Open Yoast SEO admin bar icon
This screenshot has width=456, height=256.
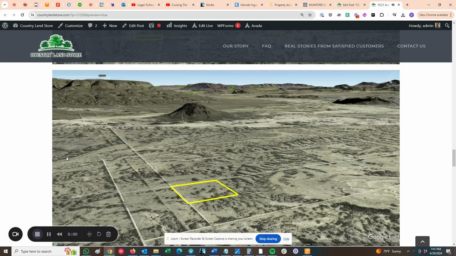coord(151,26)
